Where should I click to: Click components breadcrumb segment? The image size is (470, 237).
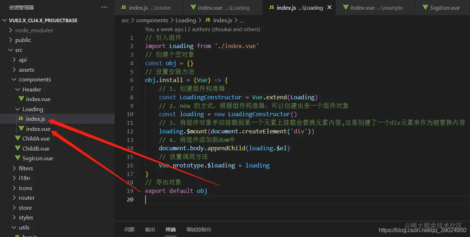tap(152, 20)
